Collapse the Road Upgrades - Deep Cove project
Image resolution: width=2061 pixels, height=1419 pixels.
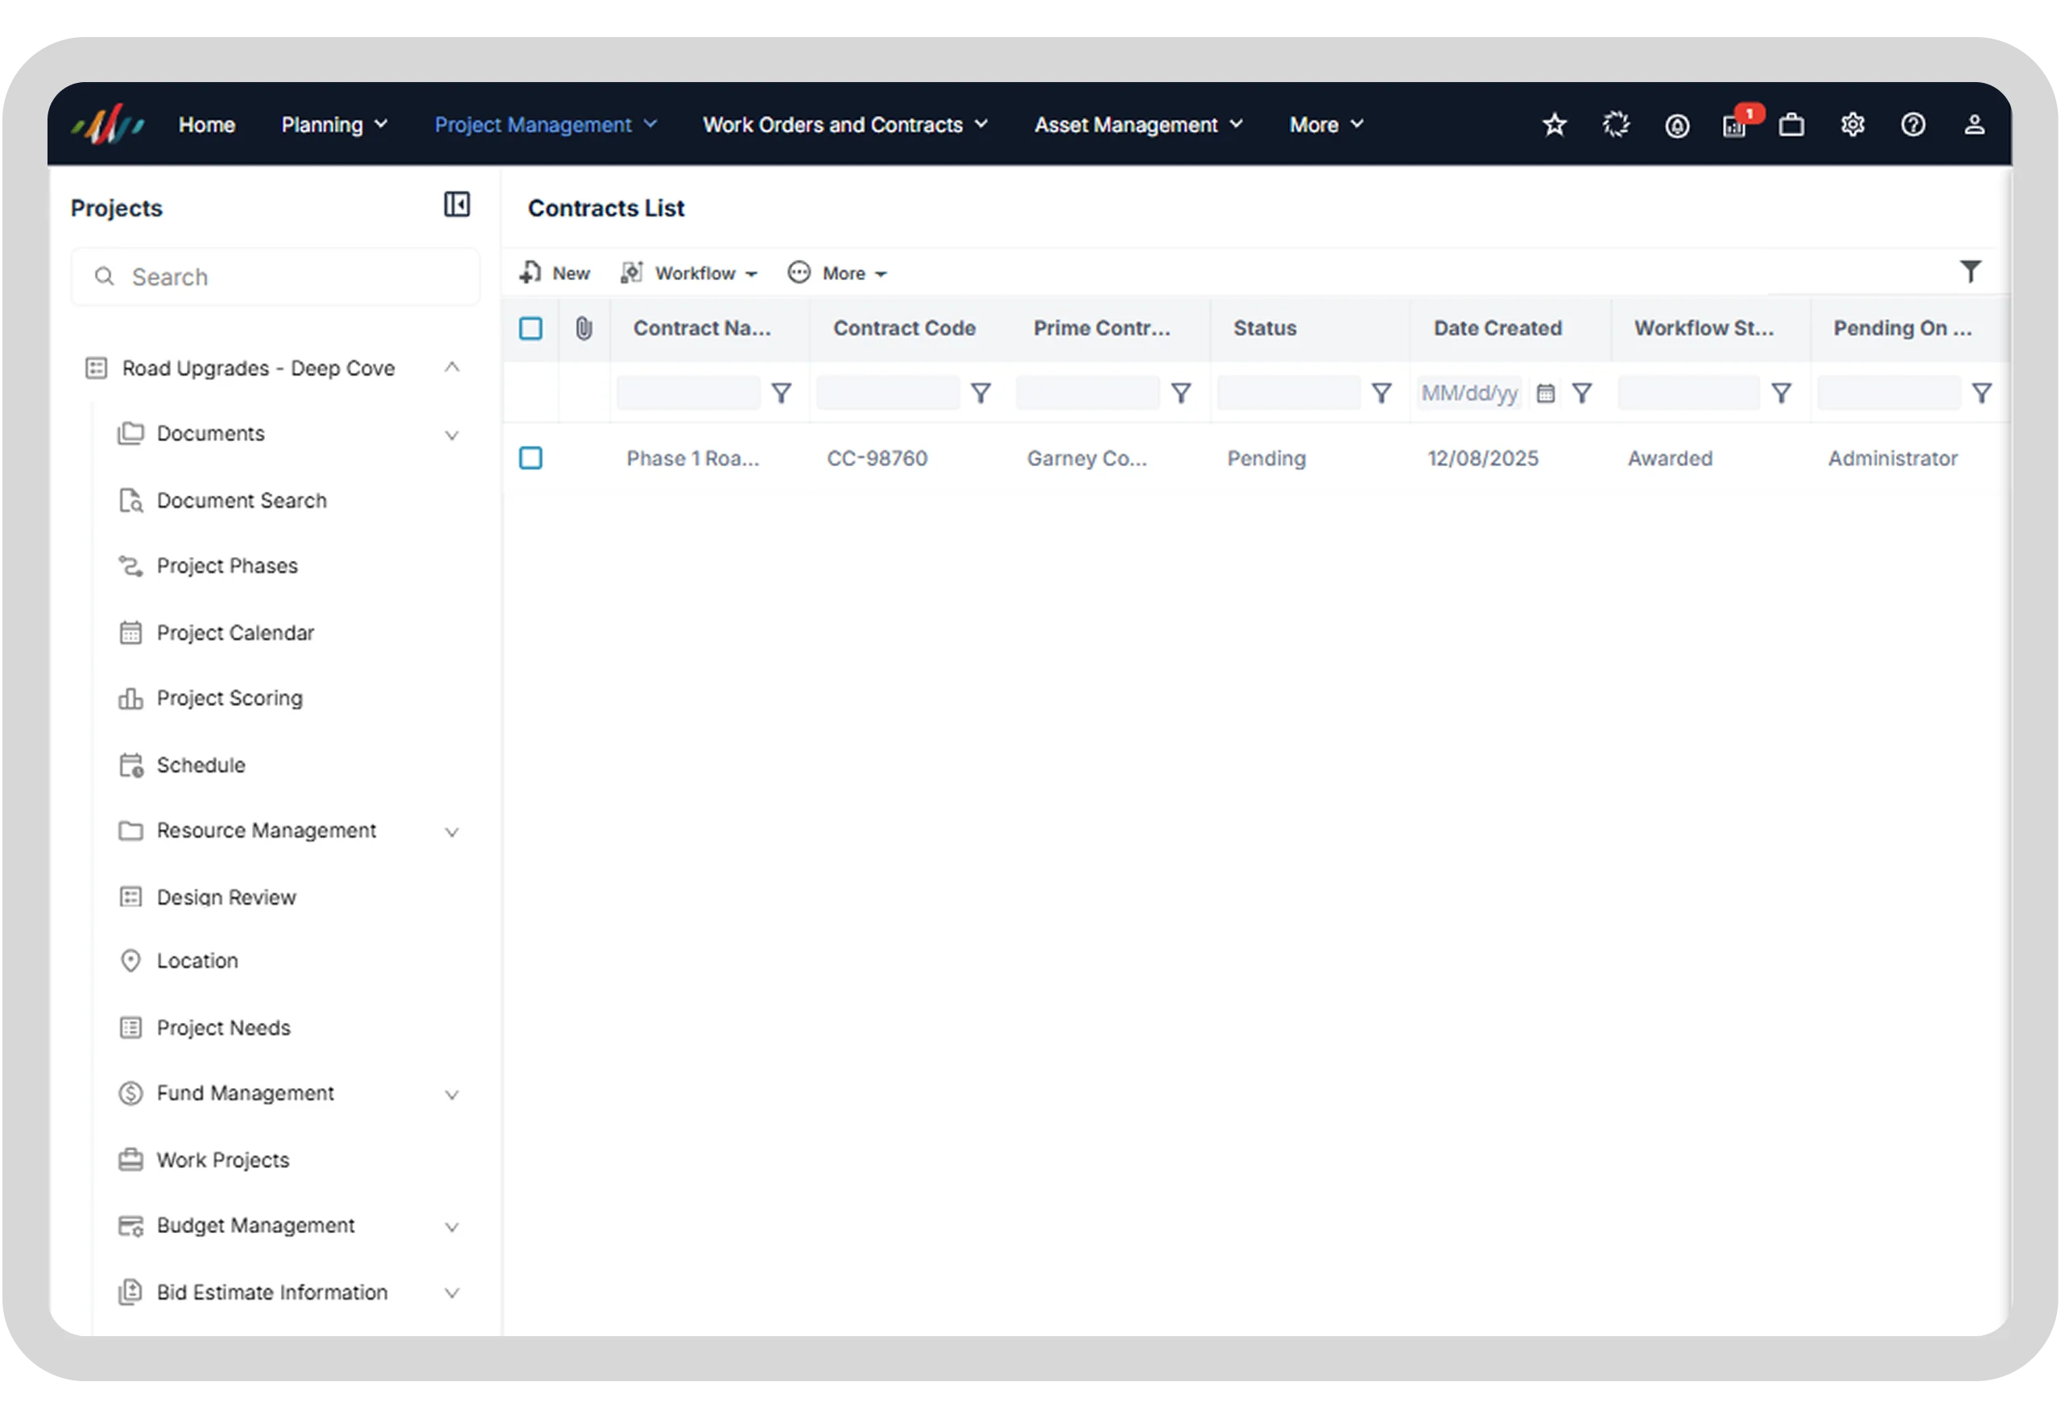pos(452,367)
